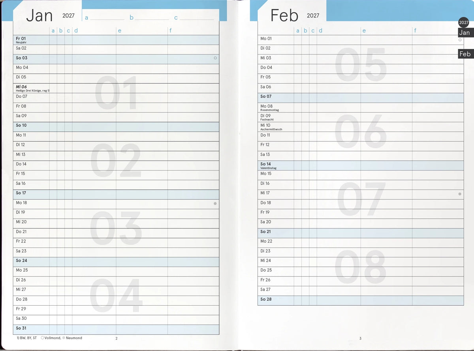The height and width of the screenshot is (351, 474).
Task: Click the full moon circle on So 03
Action: 215,58
